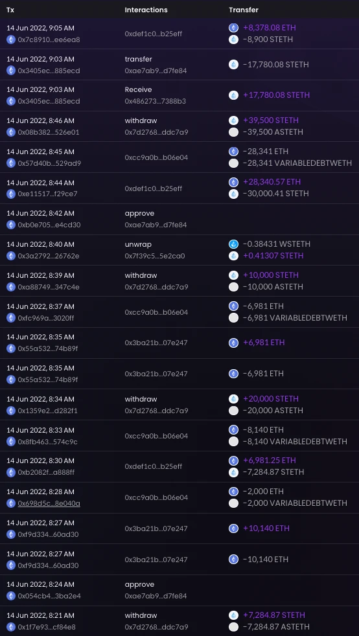
Task: Open transaction hash 0x698d5c...8e040a
Action: (49, 503)
